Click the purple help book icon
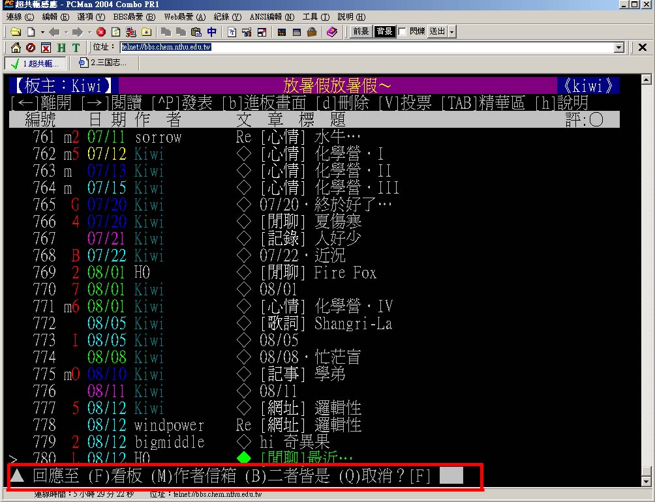Screen dimensions: 655x502 coord(332,32)
